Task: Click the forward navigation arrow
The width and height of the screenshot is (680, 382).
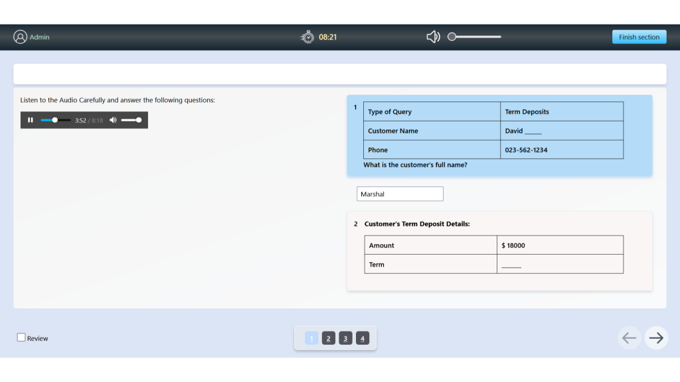Action: point(655,338)
